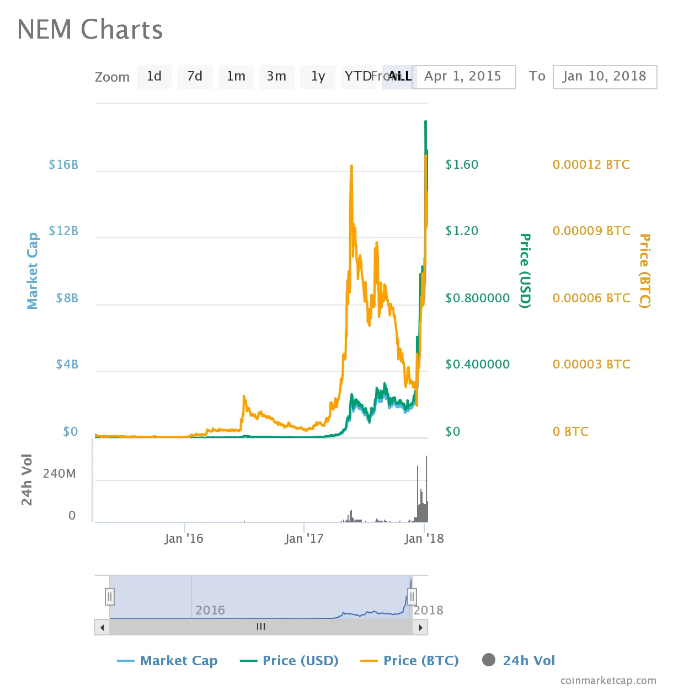673x695 pixels.
Task: Open the From date field showing Apr 1, 2015
Action: [x=464, y=77]
